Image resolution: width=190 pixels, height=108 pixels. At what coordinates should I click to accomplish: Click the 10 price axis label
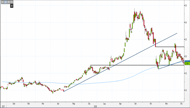(186, 90)
